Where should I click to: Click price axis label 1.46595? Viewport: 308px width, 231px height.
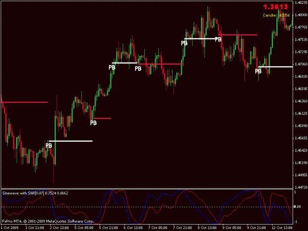click(x=301, y=89)
